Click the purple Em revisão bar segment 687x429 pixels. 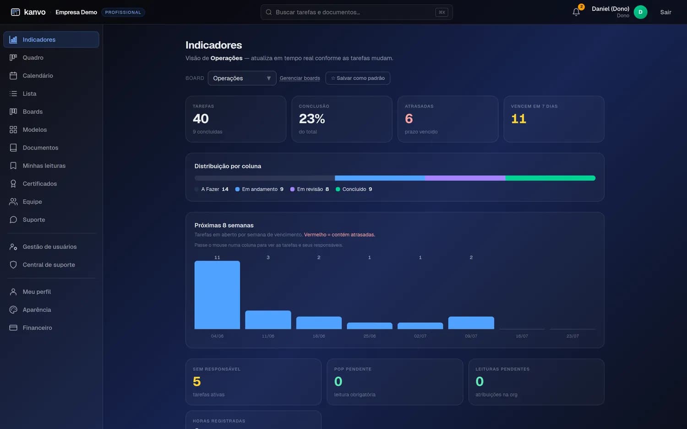click(x=465, y=178)
